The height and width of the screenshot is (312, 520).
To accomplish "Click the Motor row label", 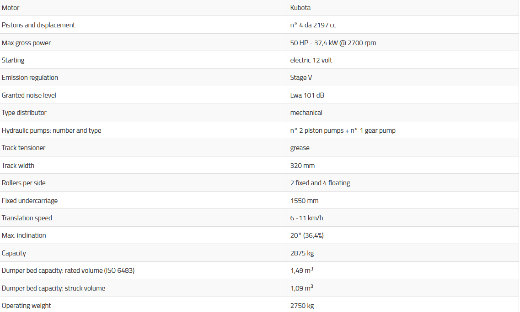I will tap(11, 8).
